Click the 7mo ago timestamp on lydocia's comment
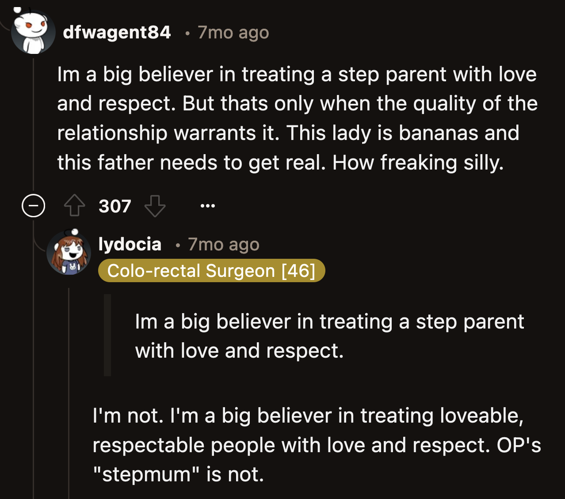Viewport: 565px width, 499px height. (223, 244)
